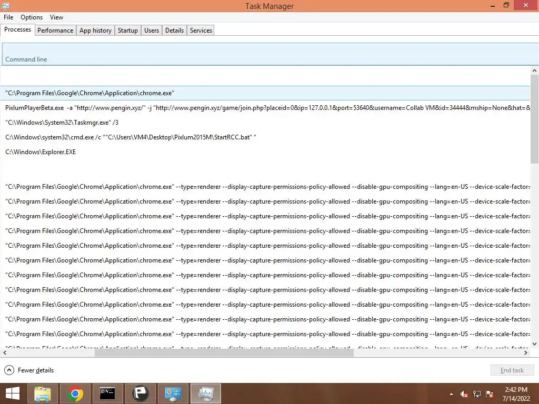Select the cmd.exe StartRCC.bat row
The height and width of the screenshot is (404, 539).
pos(265,137)
